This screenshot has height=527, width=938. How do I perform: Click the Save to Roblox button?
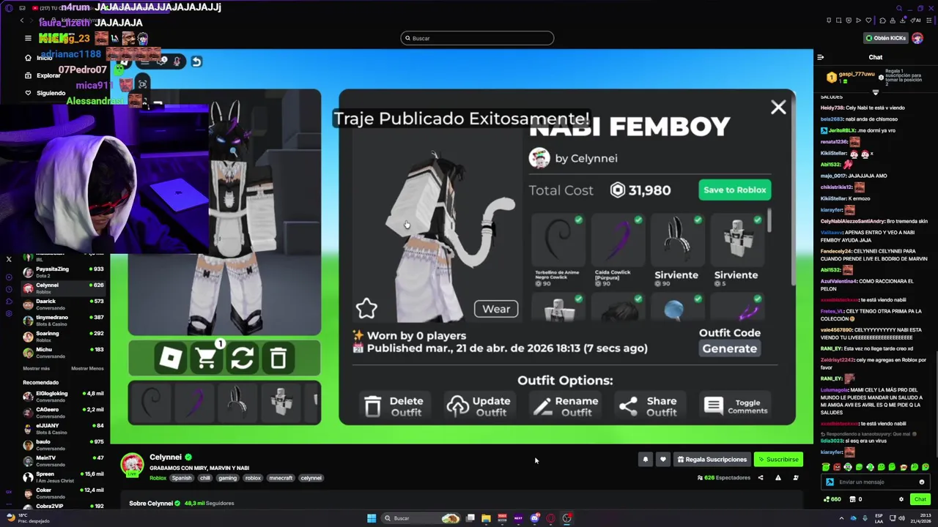[734, 190]
